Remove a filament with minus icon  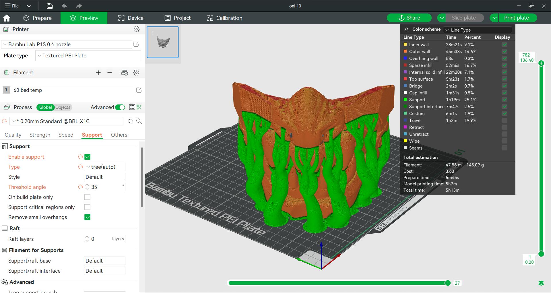pos(110,73)
